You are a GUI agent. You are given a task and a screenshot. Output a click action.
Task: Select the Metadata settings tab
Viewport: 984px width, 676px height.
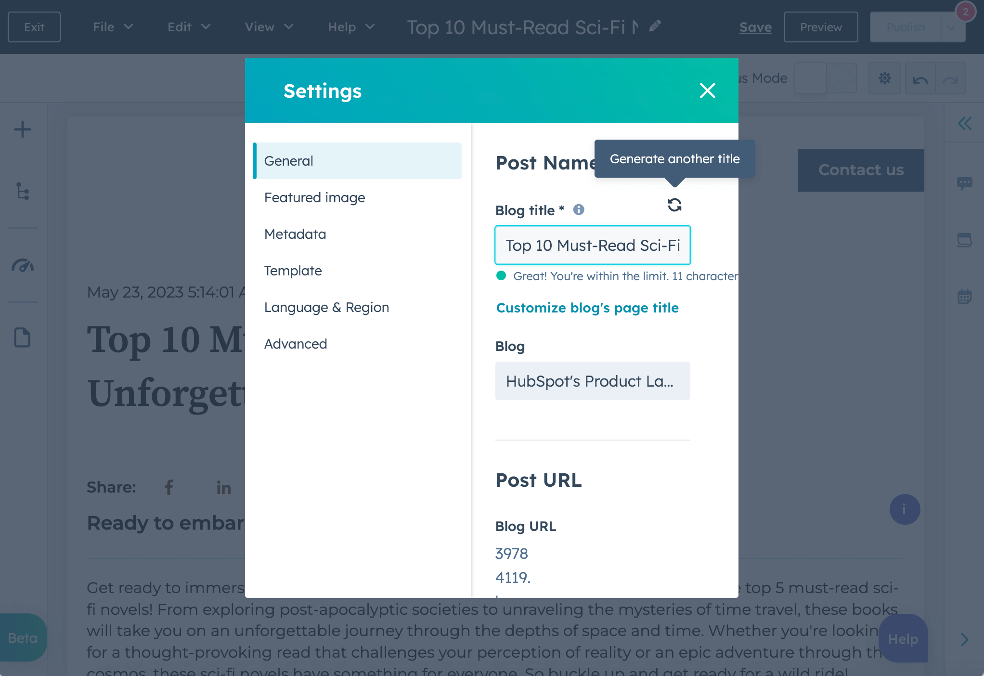[295, 234]
